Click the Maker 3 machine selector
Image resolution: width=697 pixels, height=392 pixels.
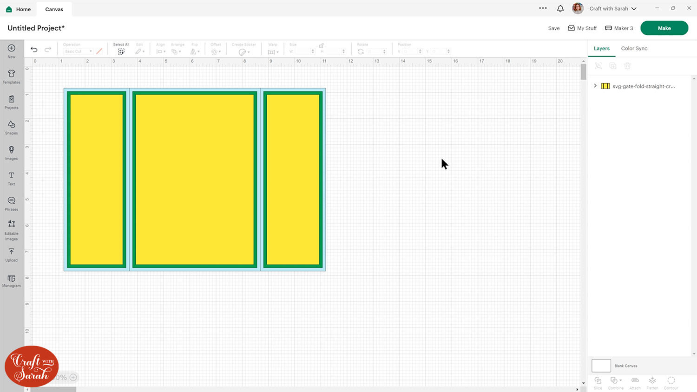point(619,28)
